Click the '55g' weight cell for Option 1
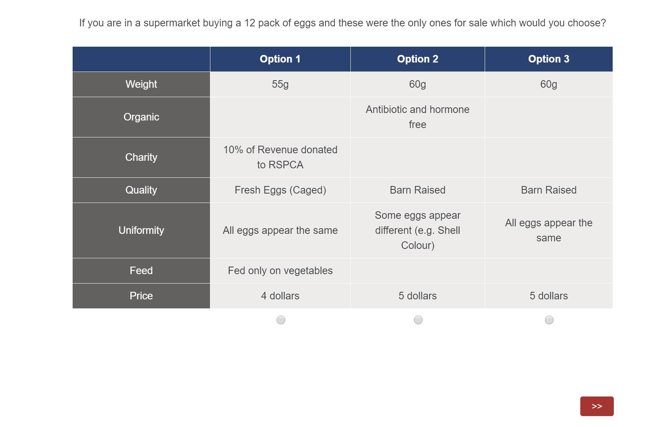 pyautogui.click(x=280, y=84)
